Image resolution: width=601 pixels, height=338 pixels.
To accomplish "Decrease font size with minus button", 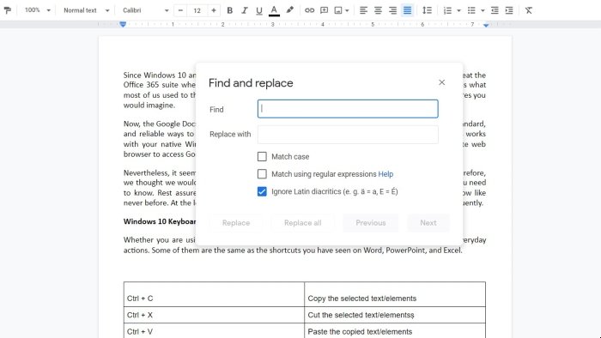I will tap(180, 10).
